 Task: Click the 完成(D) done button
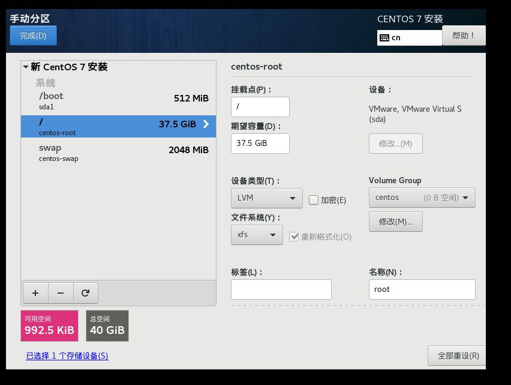coord(33,35)
